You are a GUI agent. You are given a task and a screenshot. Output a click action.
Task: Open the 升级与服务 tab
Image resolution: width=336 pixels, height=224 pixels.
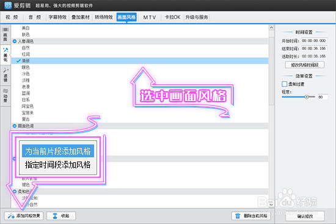tap(197, 17)
